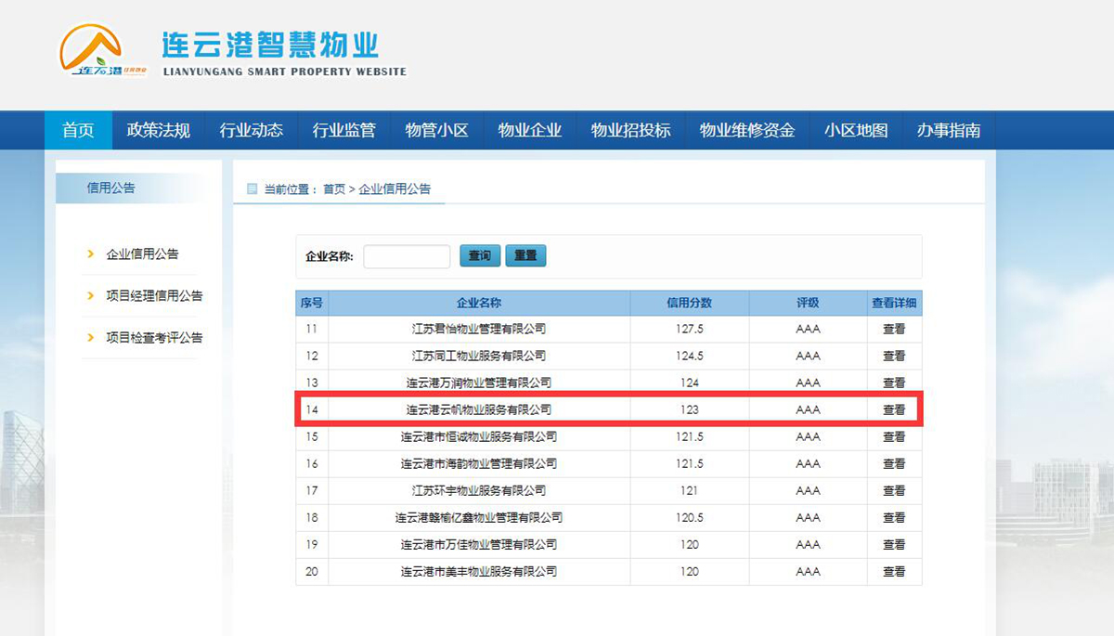This screenshot has width=1114, height=636.
Task: Click 查看 for 江苏君怡物业管理有限公司
Action: [893, 329]
